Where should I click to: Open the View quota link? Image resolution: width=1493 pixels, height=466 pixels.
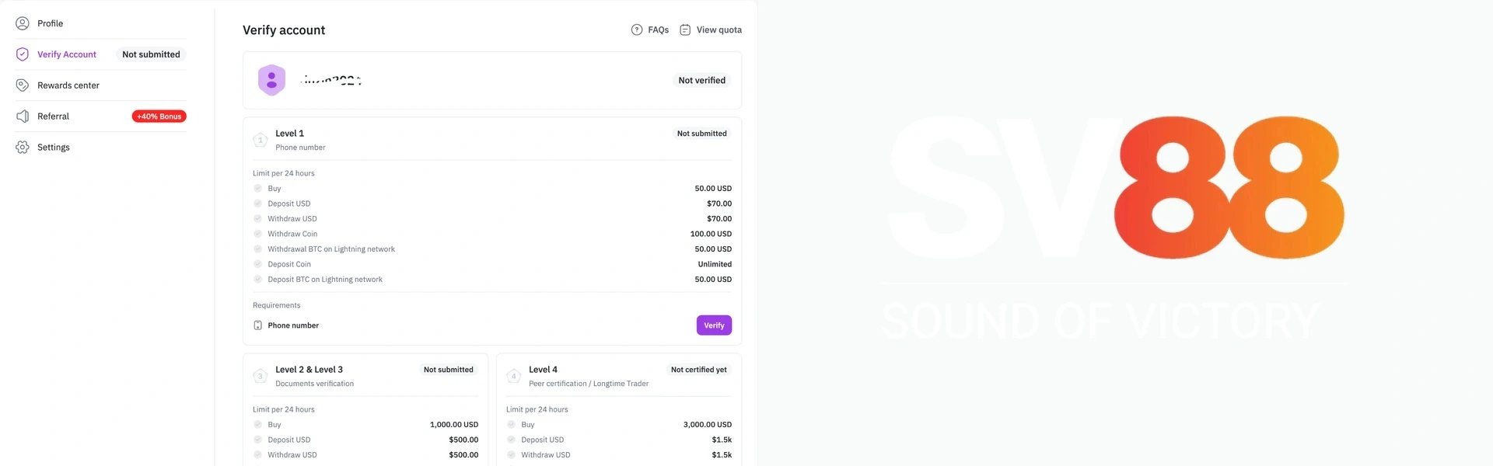point(719,30)
